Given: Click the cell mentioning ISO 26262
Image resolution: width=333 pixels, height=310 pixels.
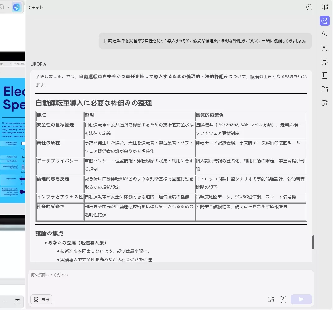Looking at the screenshot, I should (x=251, y=130).
